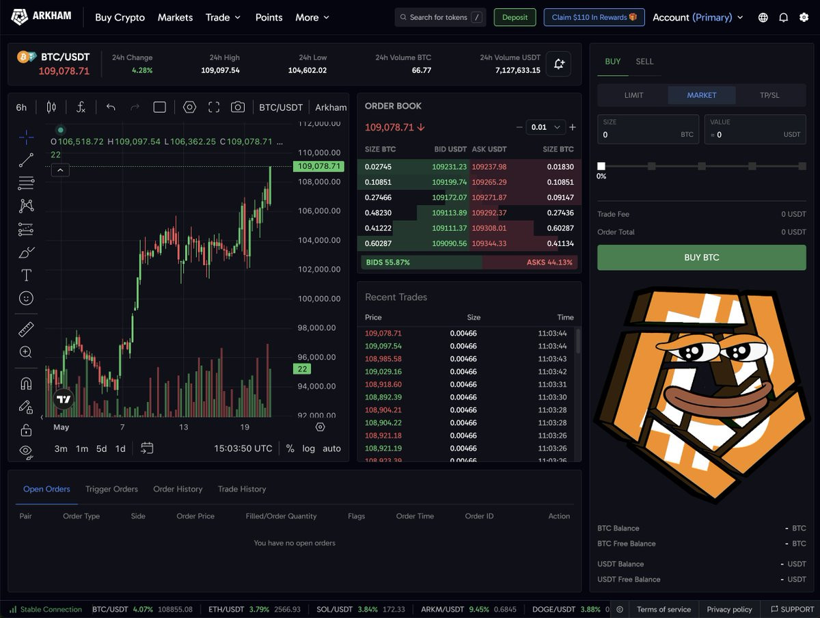Image resolution: width=820 pixels, height=618 pixels.
Task: Select the TP/SL order type
Action: 769,95
